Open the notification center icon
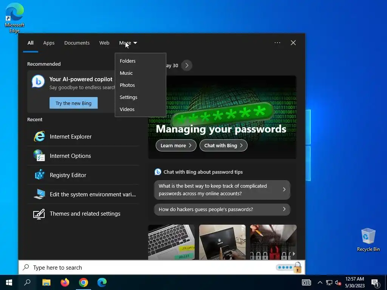This screenshot has width=387, height=290. pos(375,283)
